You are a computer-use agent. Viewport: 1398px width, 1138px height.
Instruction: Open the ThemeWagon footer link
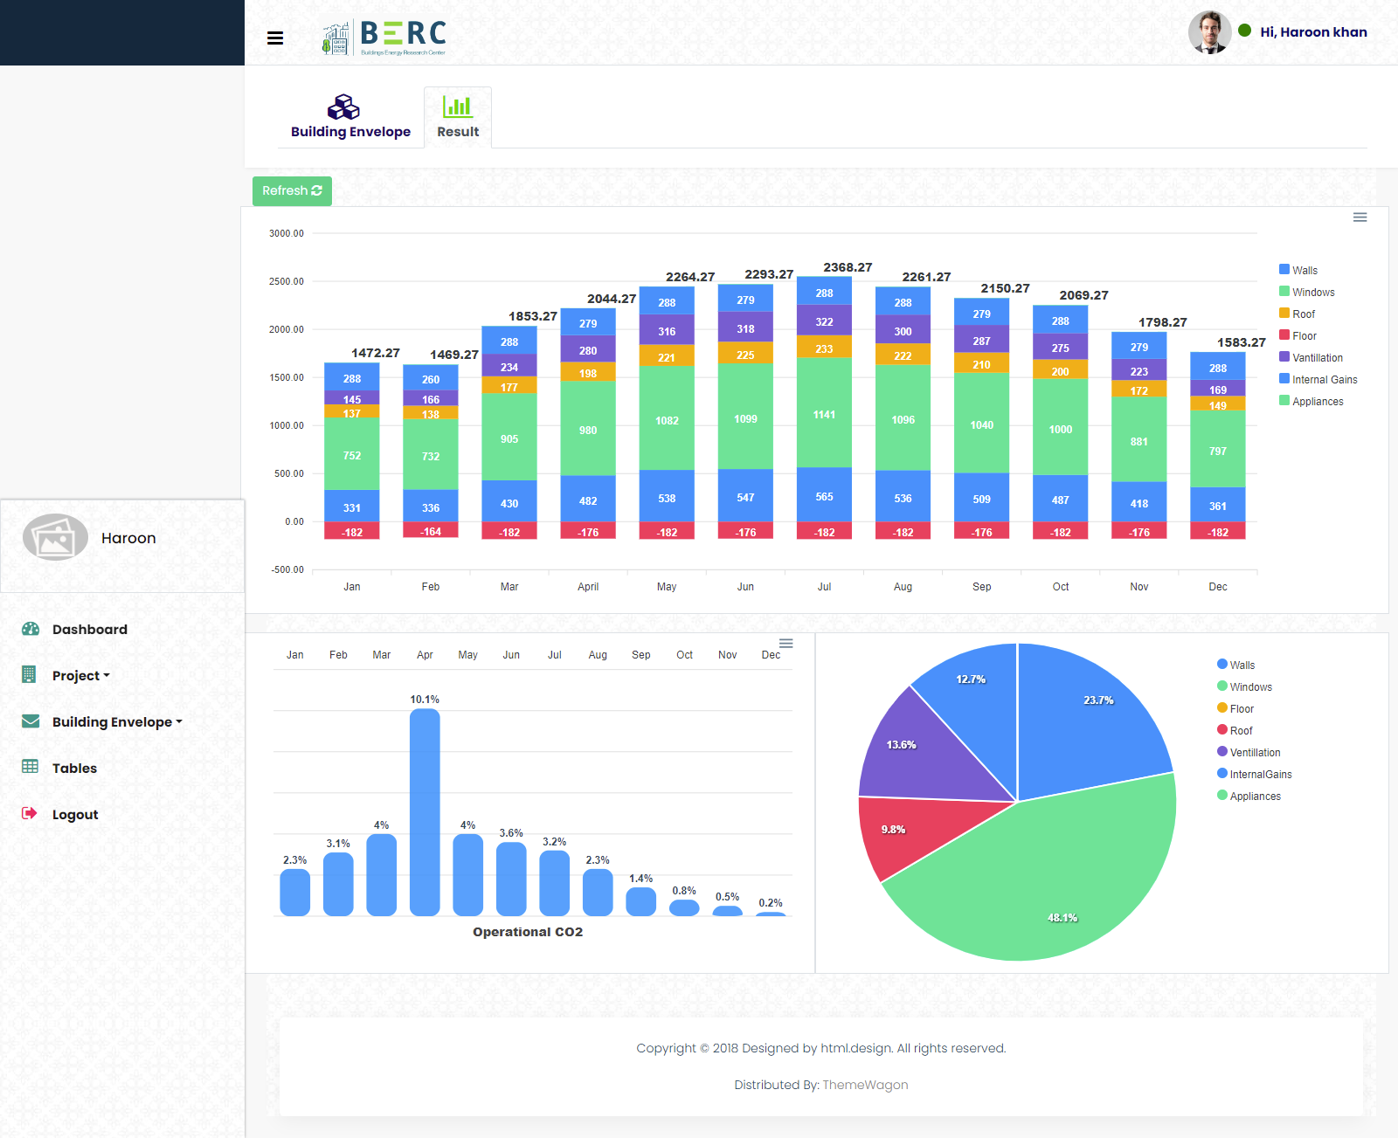point(864,1085)
